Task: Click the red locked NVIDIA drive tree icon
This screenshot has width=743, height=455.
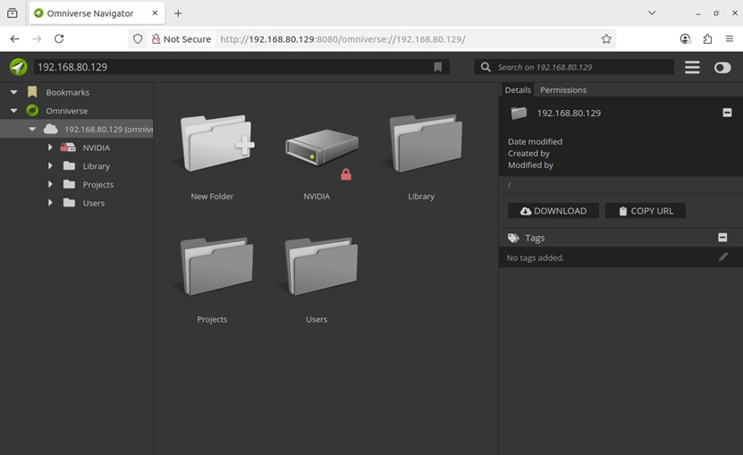Action: click(x=68, y=147)
